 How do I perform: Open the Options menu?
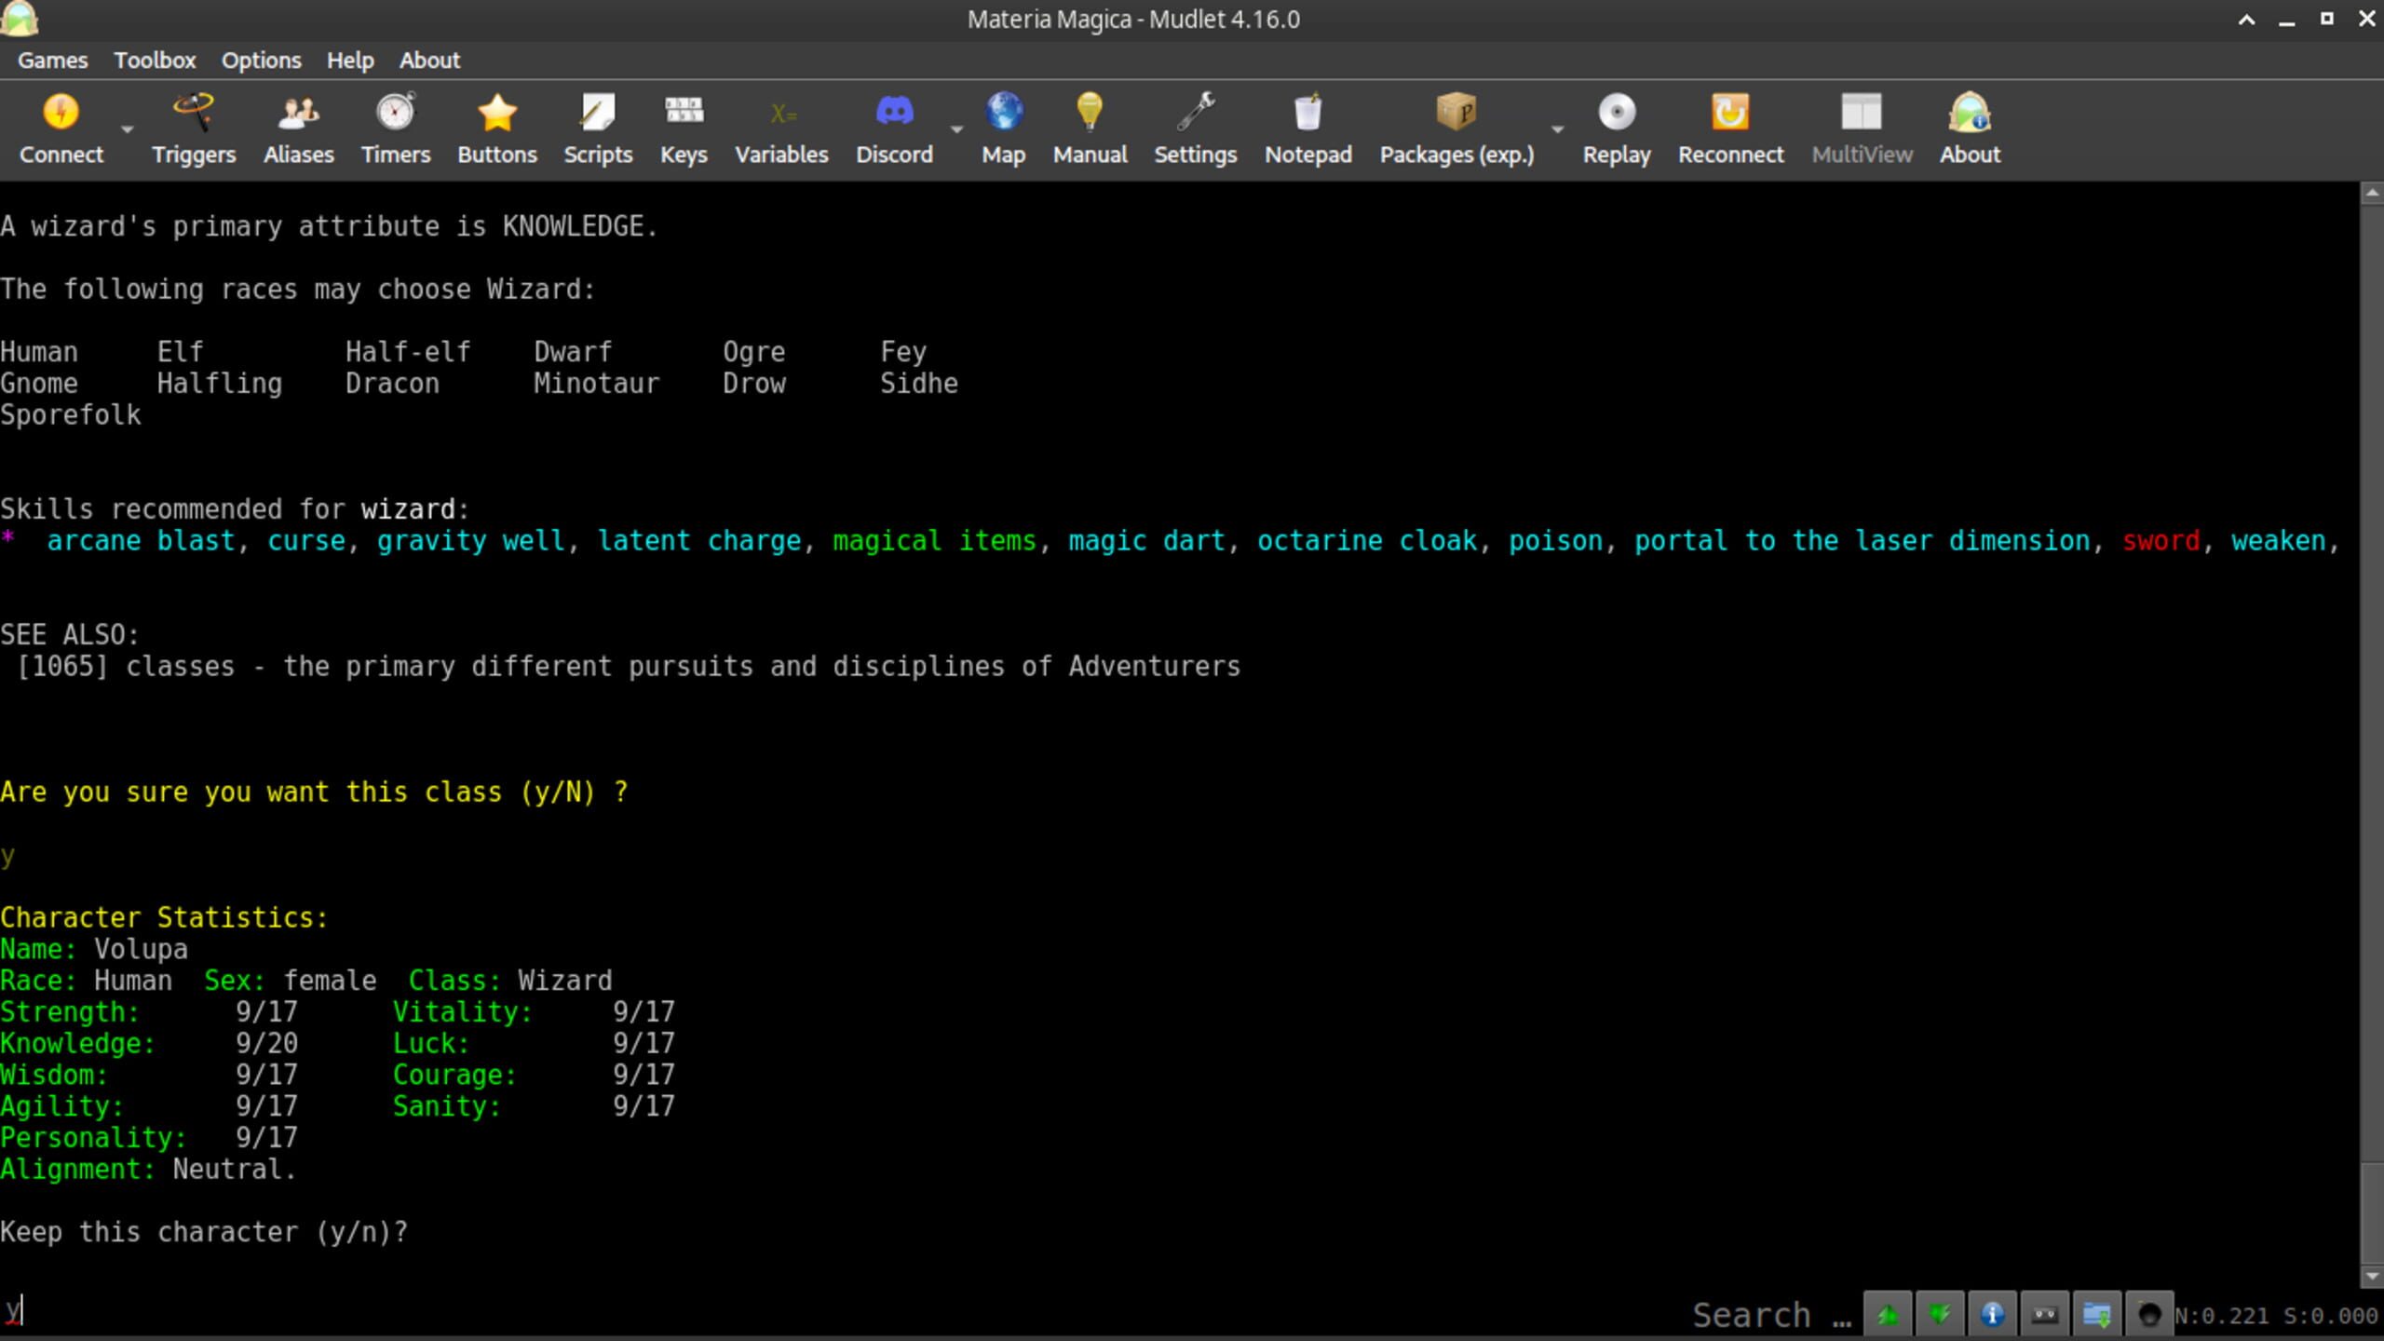click(x=261, y=61)
